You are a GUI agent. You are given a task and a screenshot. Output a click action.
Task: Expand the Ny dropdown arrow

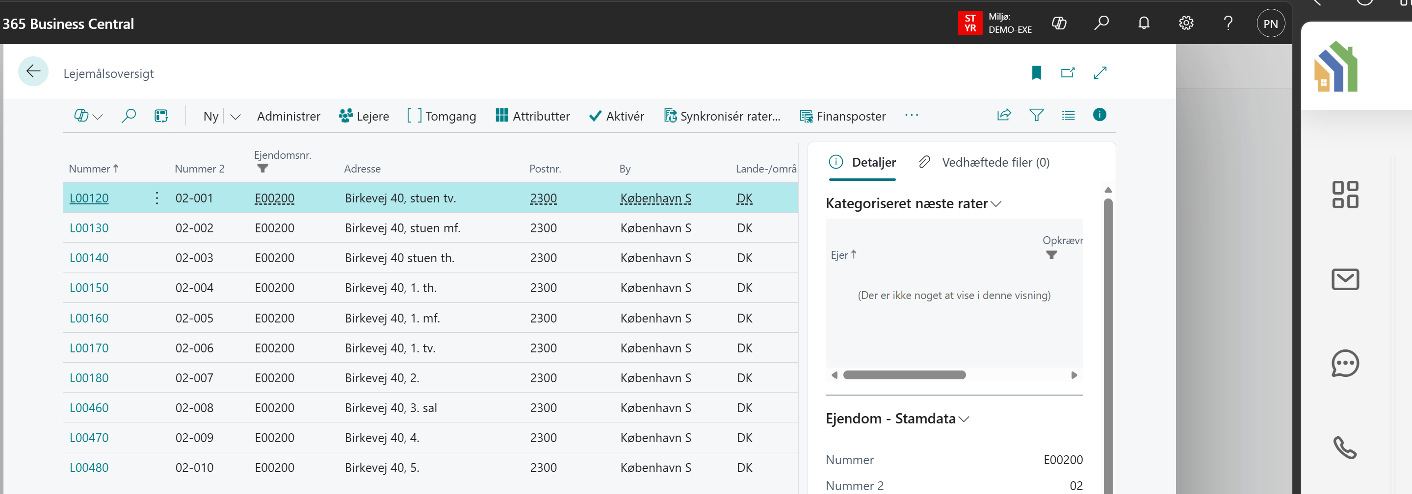(235, 116)
